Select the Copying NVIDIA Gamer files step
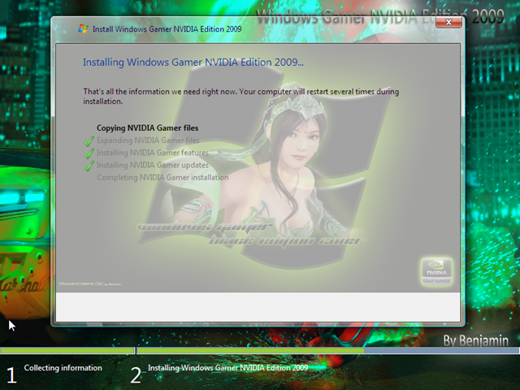 tap(148, 128)
